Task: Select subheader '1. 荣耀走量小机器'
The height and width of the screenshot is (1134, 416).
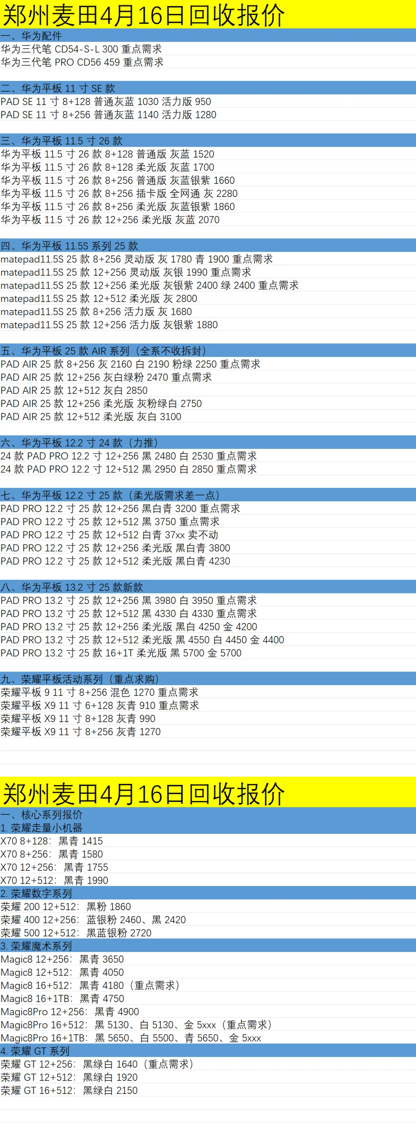Action: coord(208,828)
